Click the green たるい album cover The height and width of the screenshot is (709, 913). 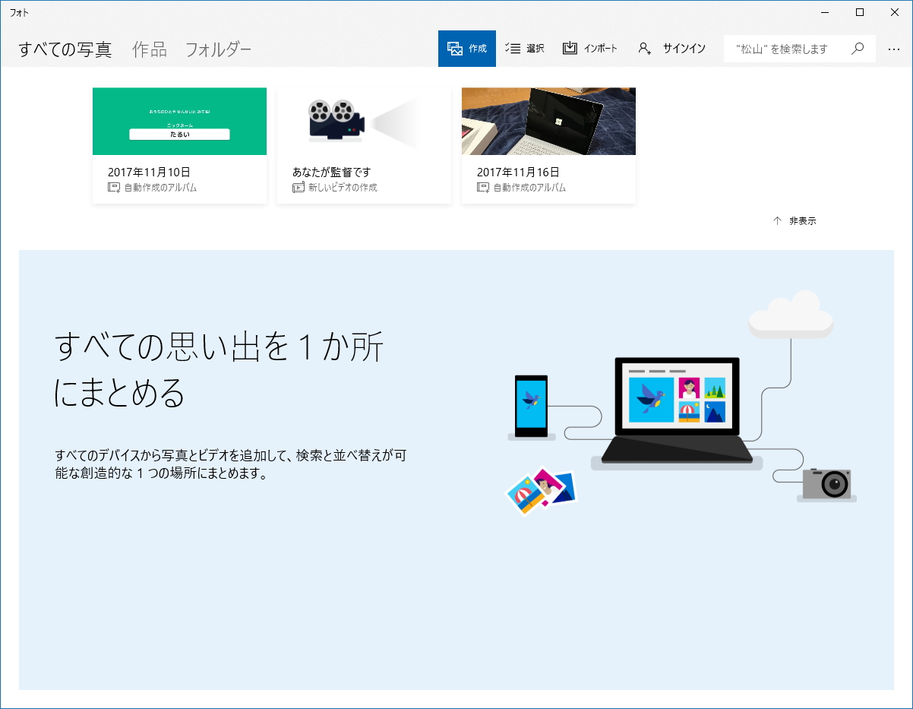coord(179,121)
